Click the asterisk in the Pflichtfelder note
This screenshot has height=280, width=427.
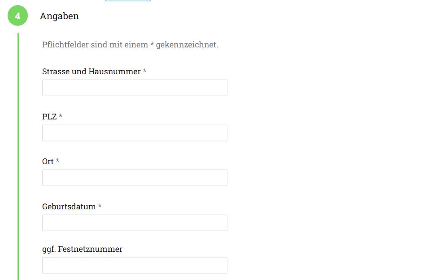[x=152, y=45]
